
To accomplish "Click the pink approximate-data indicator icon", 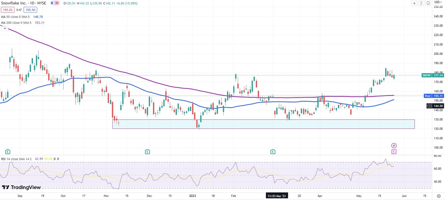I will (x=57, y=3).
